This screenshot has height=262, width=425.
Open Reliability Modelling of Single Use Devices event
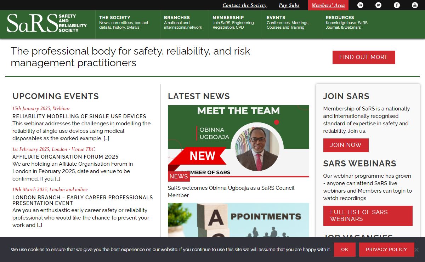click(x=79, y=116)
